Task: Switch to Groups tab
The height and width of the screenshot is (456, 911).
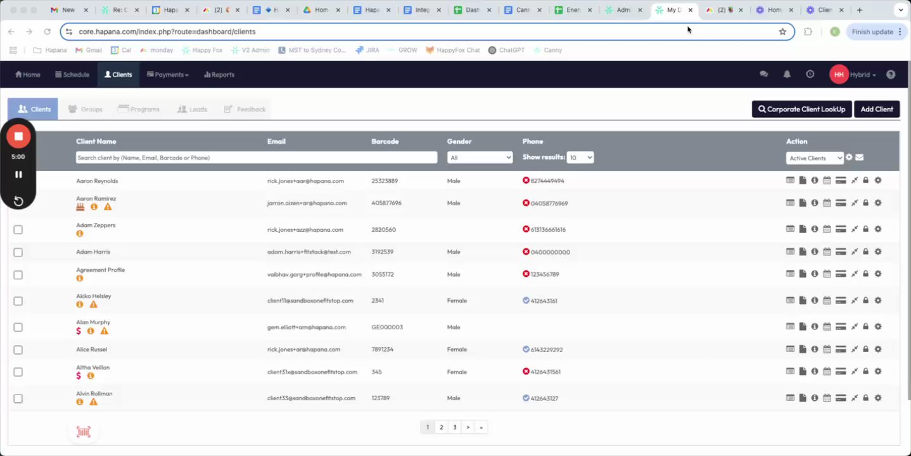Action: point(85,109)
